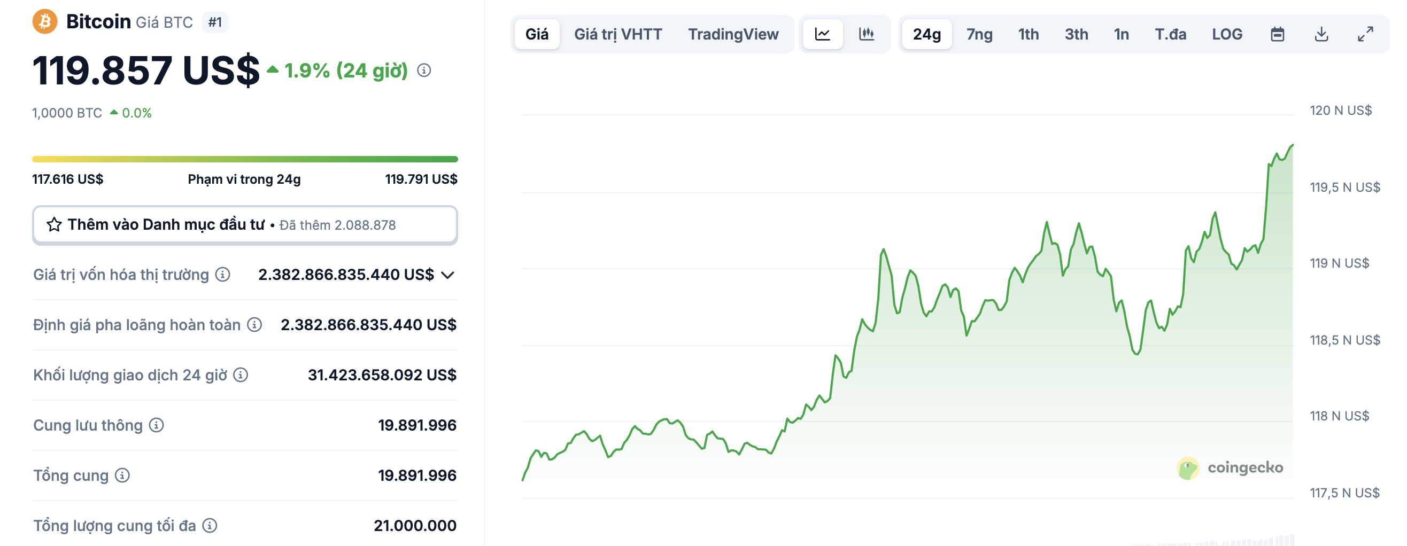
Task: Click the Bitcoin coin logo
Action: tap(44, 21)
